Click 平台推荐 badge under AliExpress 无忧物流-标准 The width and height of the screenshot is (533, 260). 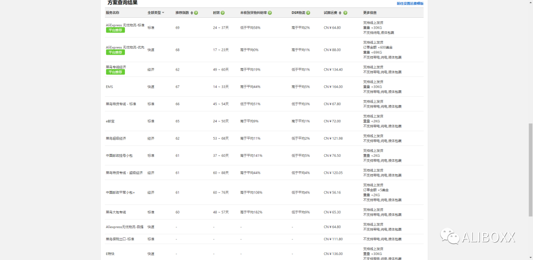[x=115, y=30]
